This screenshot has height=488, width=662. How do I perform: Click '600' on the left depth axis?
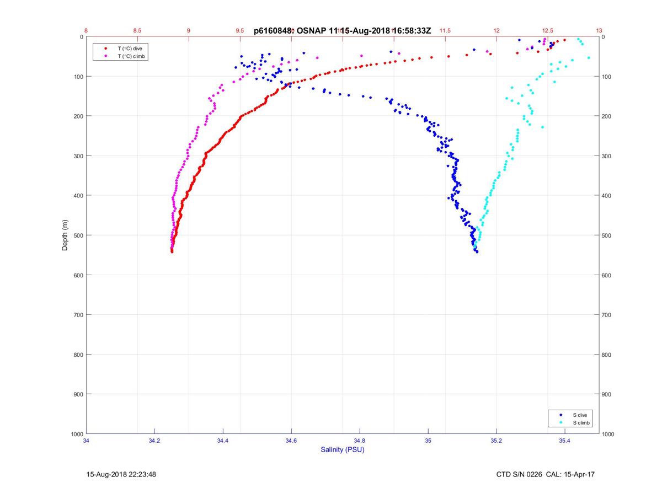point(78,275)
